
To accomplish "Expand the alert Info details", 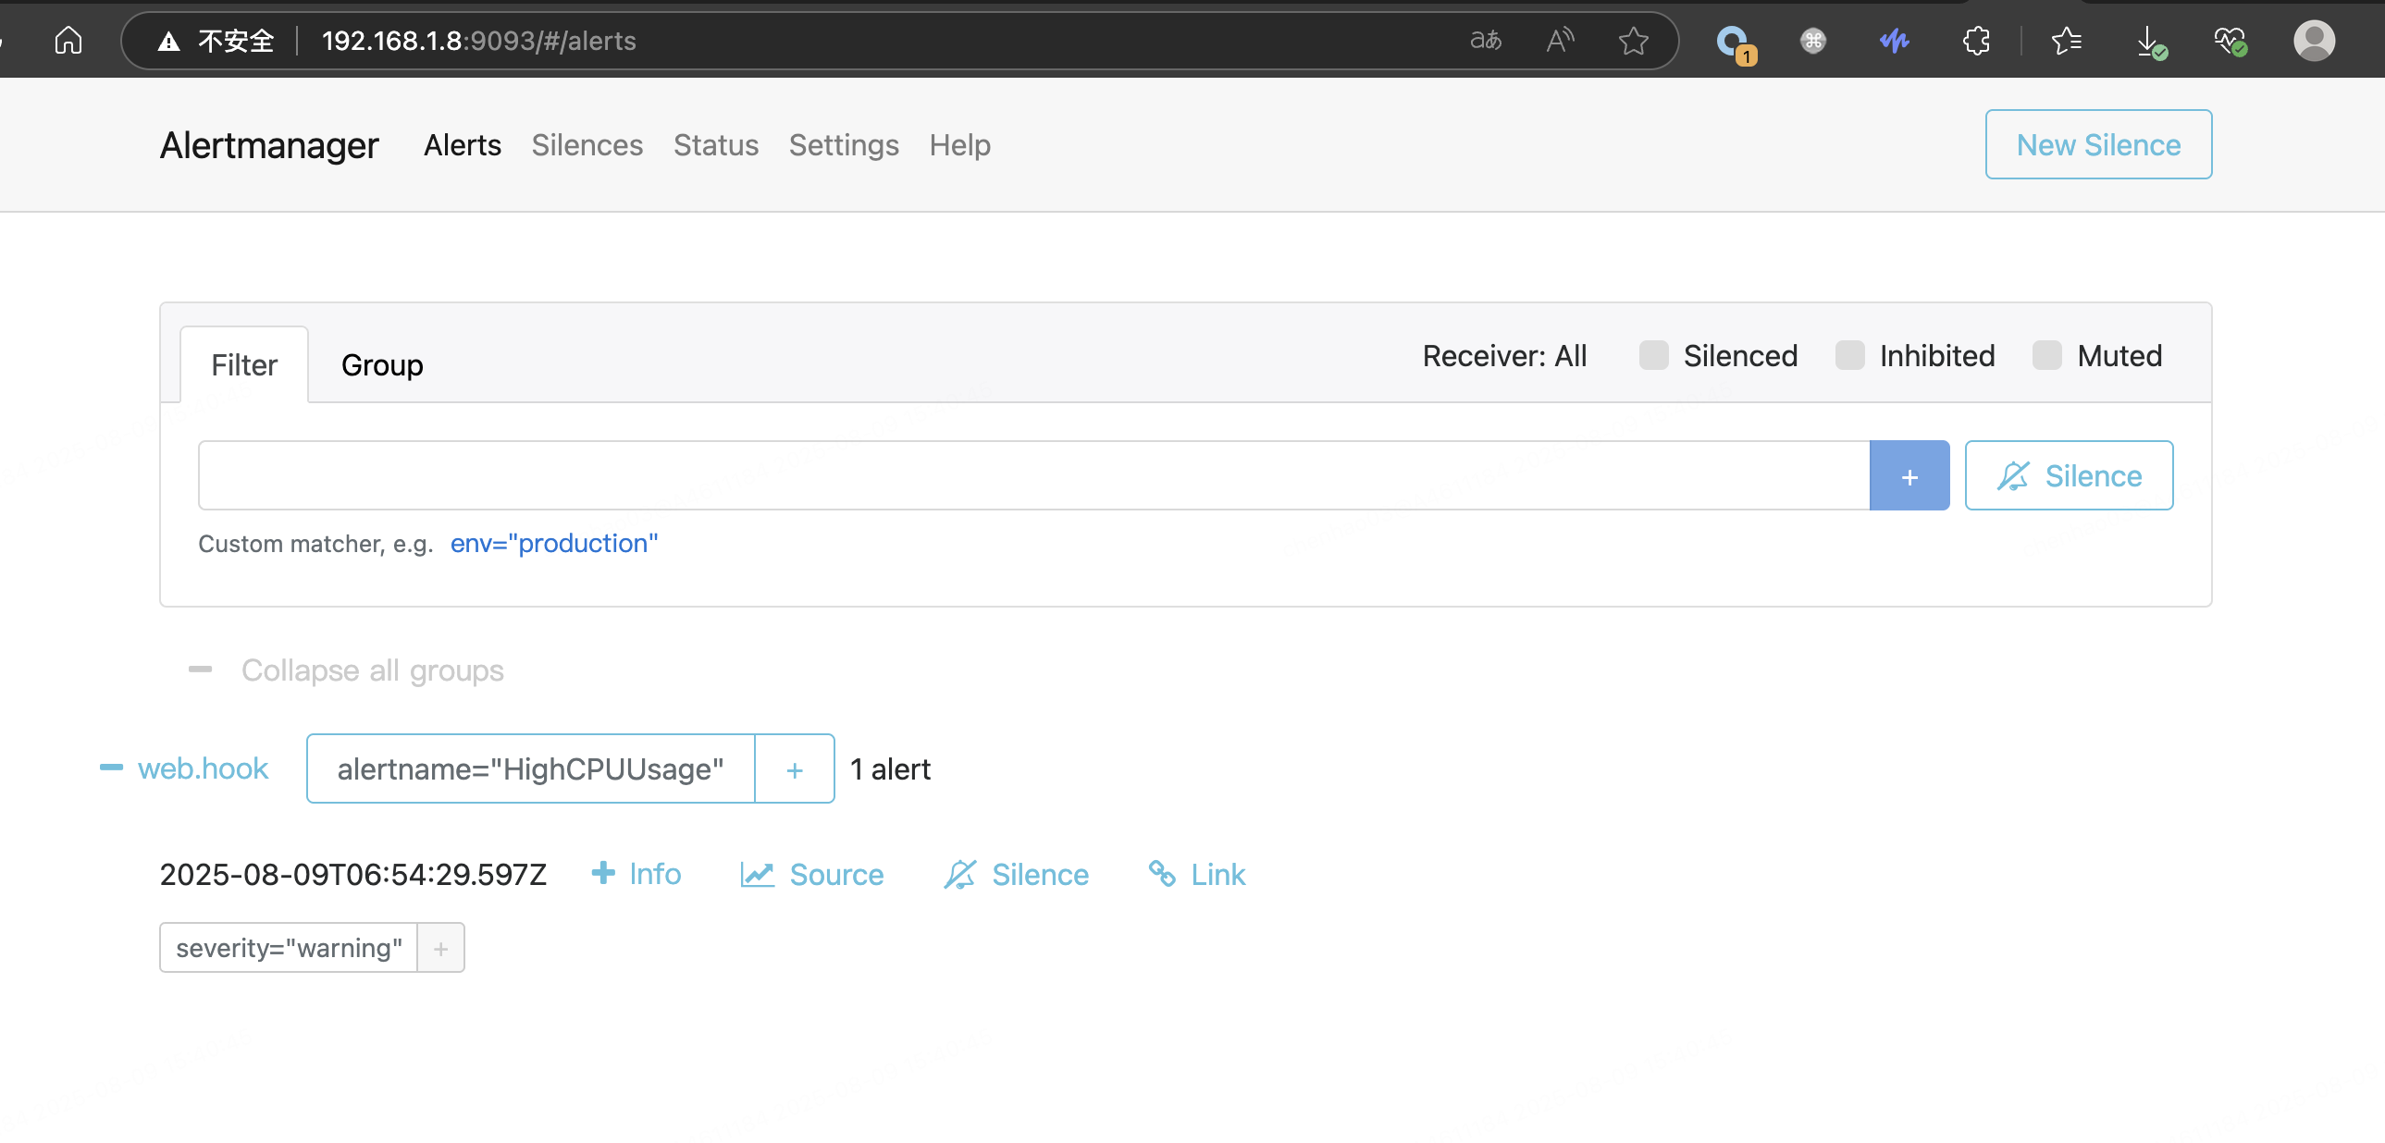I will tap(636, 874).
